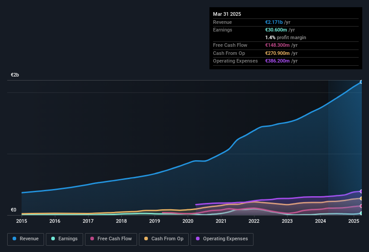The height and width of the screenshot is (252, 369).
Task: Click the Operating Expenses label in tooltip
Action: (236, 61)
